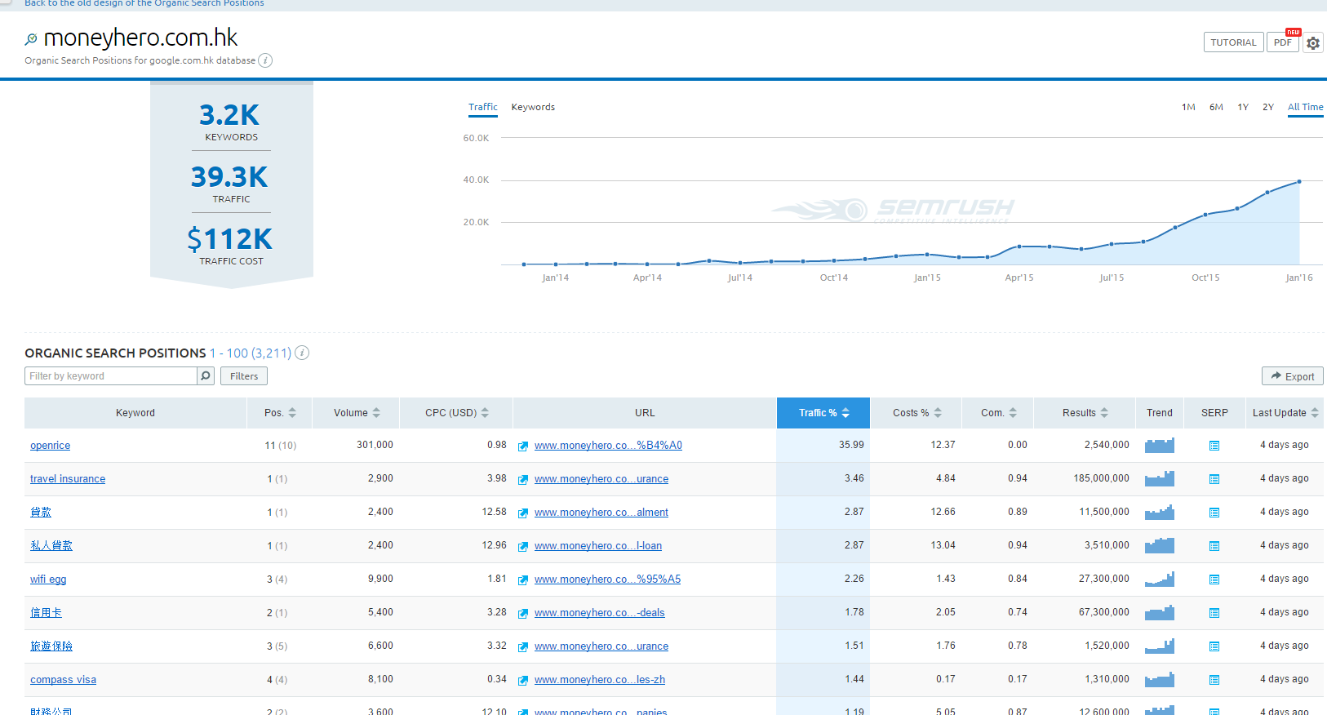
Task: View SERP snapshot icon for wifi egg
Action: [x=1214, y=580]
